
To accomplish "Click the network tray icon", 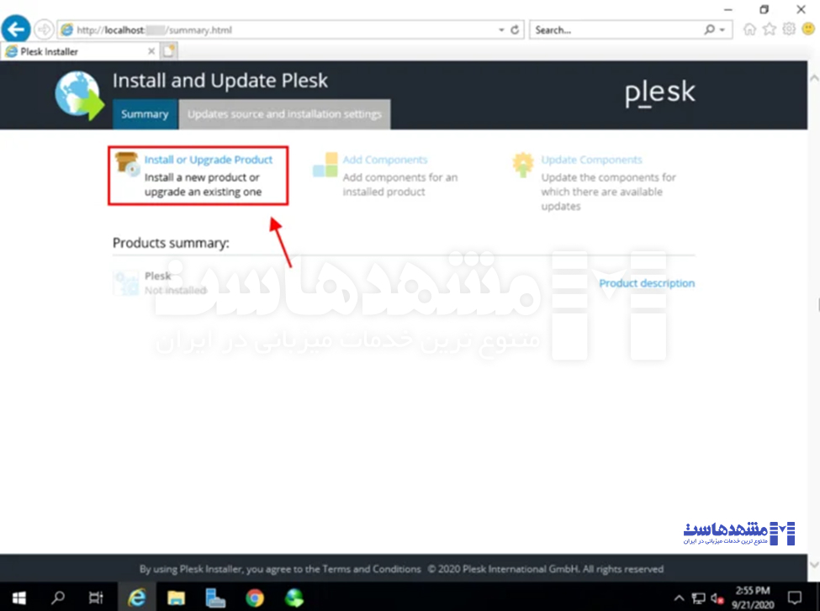I will coord(698,598).
